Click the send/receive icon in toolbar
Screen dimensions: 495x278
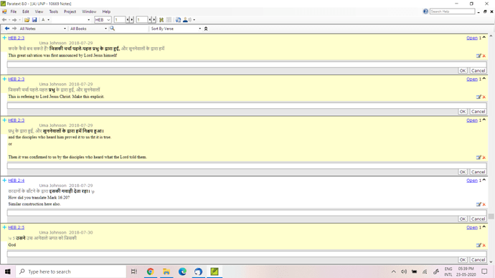(178, 20)
